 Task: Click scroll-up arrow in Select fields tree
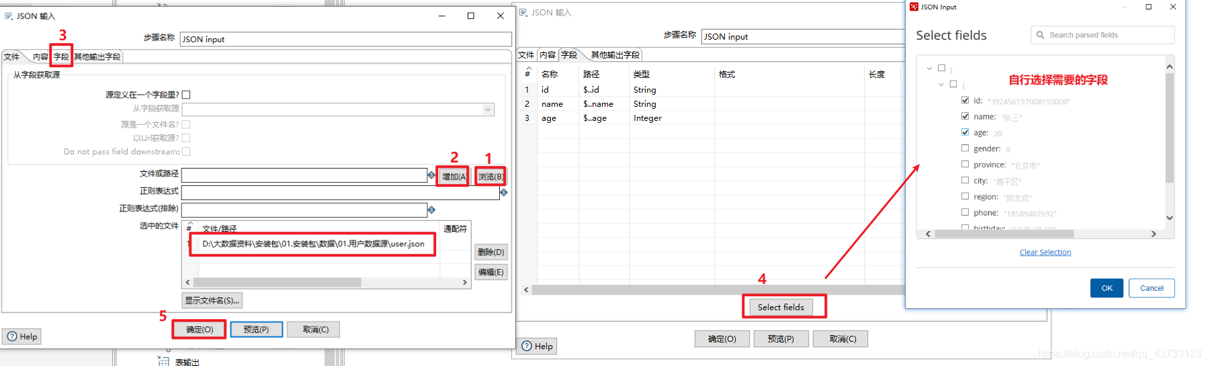(x=1169, y=66)
